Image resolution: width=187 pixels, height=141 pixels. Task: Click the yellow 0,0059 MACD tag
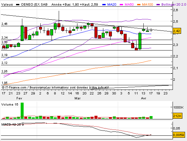click(x=178, y=135)
